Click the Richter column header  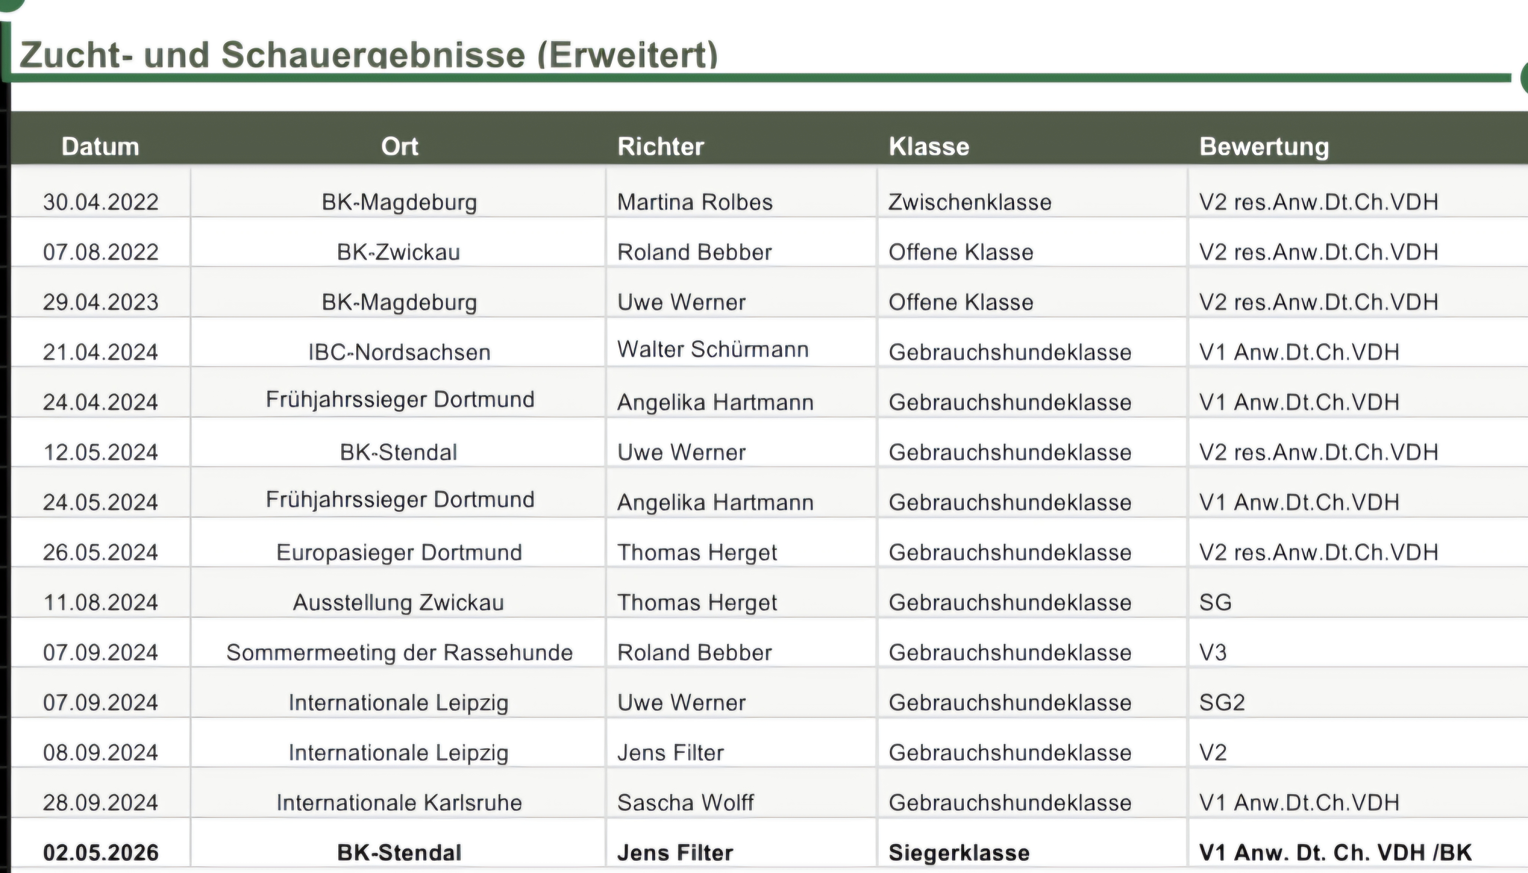(x=661, y=147)
